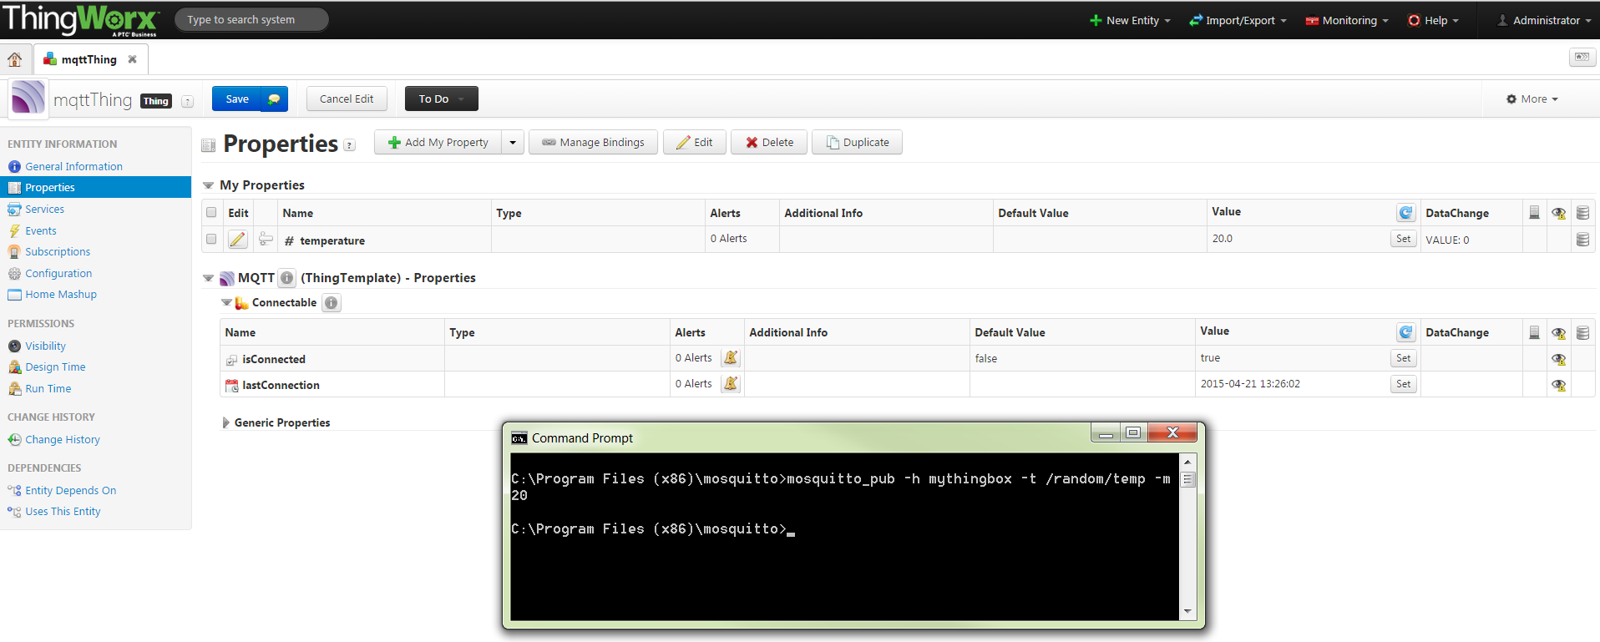Open alerts bell icon for isConnected
1600x642 pixels.
click(x=731, y=358)
